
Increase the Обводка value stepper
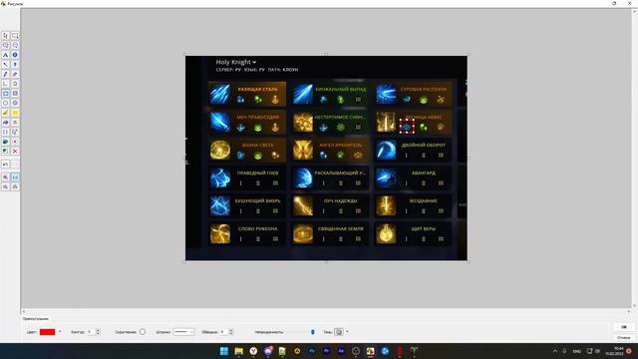231,330
